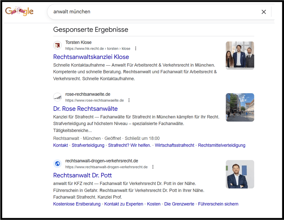Click the 'Kontakt' sitelink

pos(60,145)
